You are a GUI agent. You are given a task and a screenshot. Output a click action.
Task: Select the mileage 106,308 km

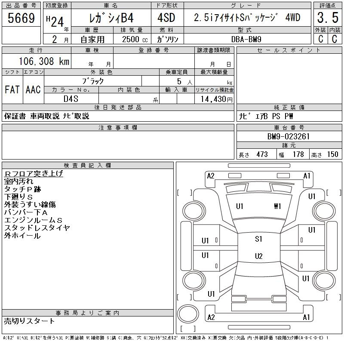point(44,61)
